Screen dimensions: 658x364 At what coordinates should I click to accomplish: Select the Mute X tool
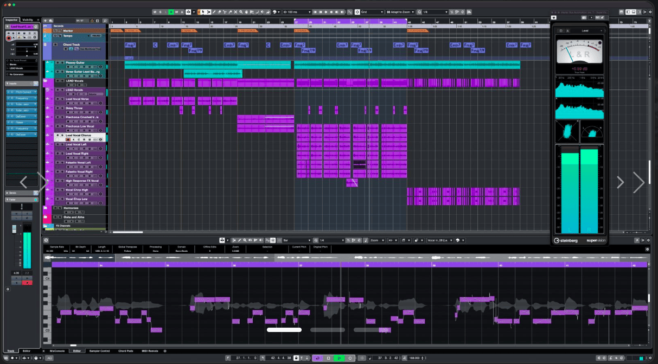(235, 11)
